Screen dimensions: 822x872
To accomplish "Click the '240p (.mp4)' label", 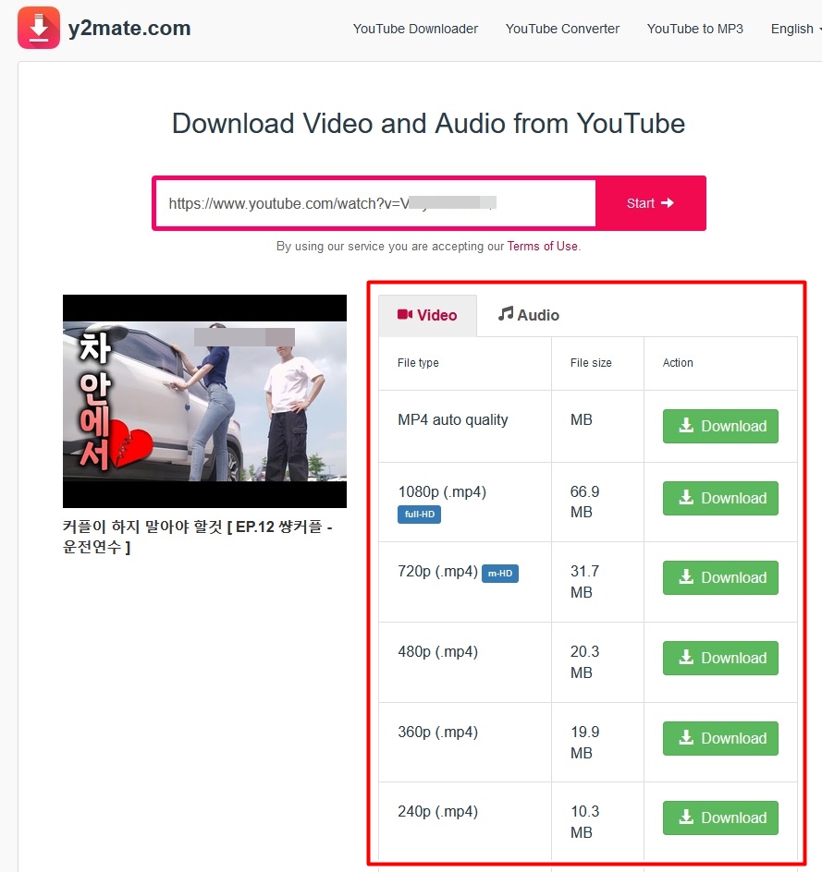I will pyautogui.click(x=437, y=812).
